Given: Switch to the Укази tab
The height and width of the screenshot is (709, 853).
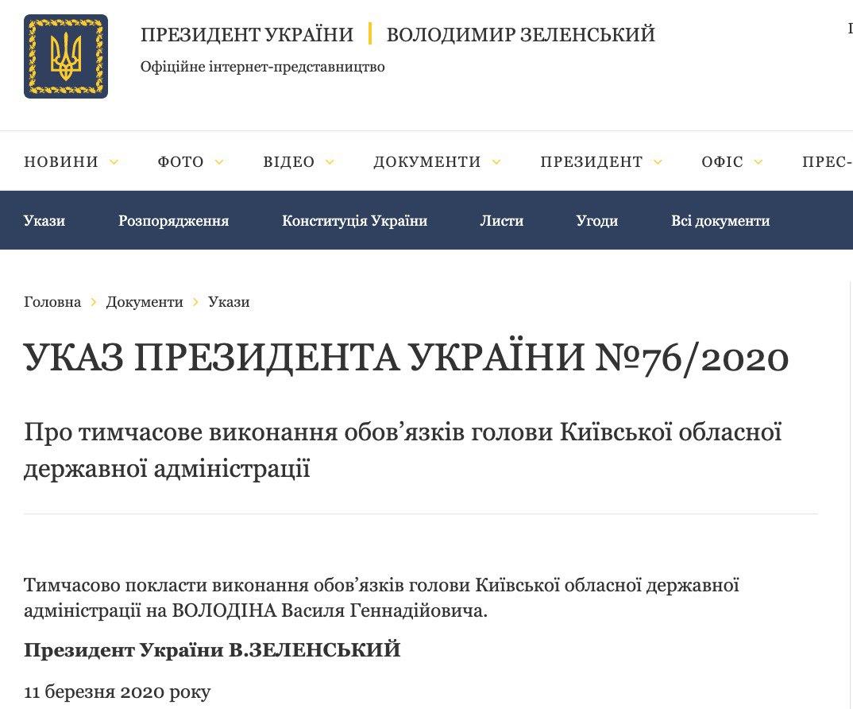Looking at the screenshot, I should point(44,221).
